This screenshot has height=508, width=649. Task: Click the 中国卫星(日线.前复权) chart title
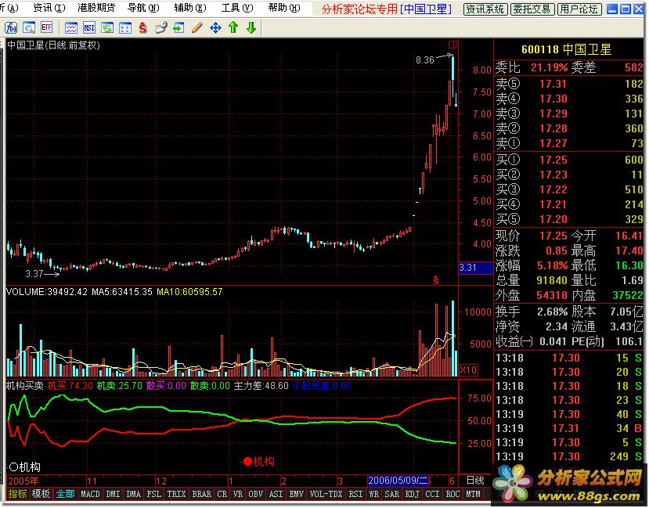pyautogui.click(x=54, y=45)
